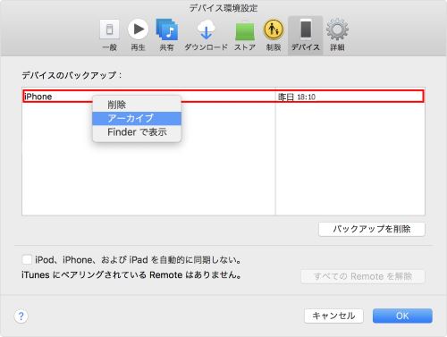The width and height of the screenshot is (447, 337).
Task: Open the 詳細 (Advanced) gear pane
Action: (x=337, y=35)
